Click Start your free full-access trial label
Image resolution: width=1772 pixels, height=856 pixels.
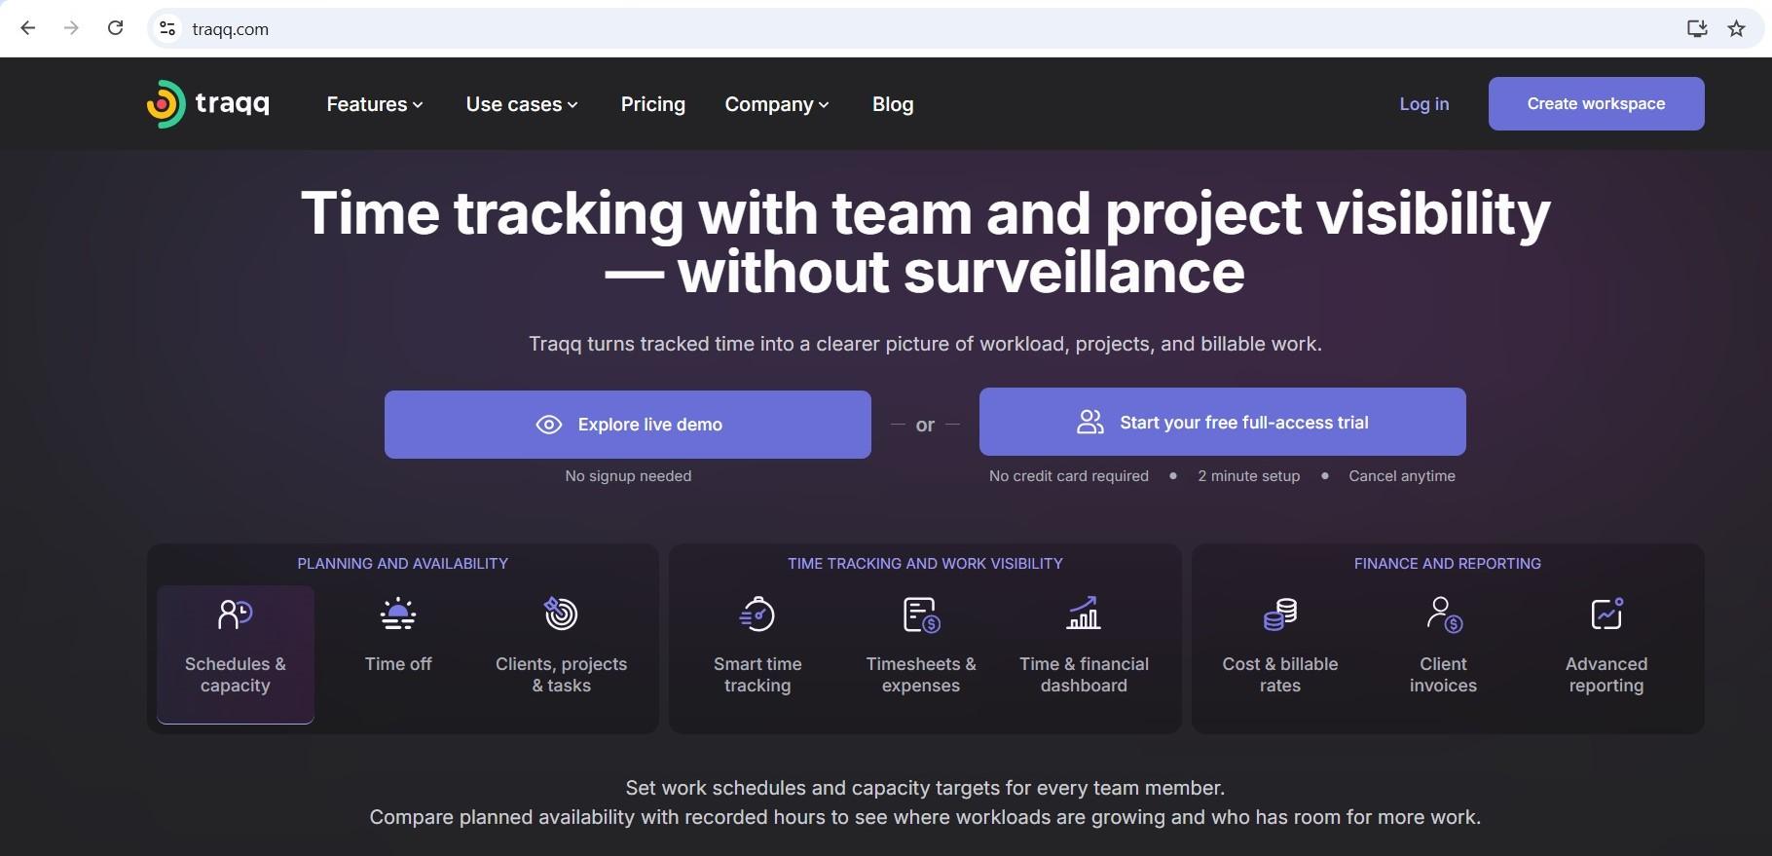[1244, 423]
